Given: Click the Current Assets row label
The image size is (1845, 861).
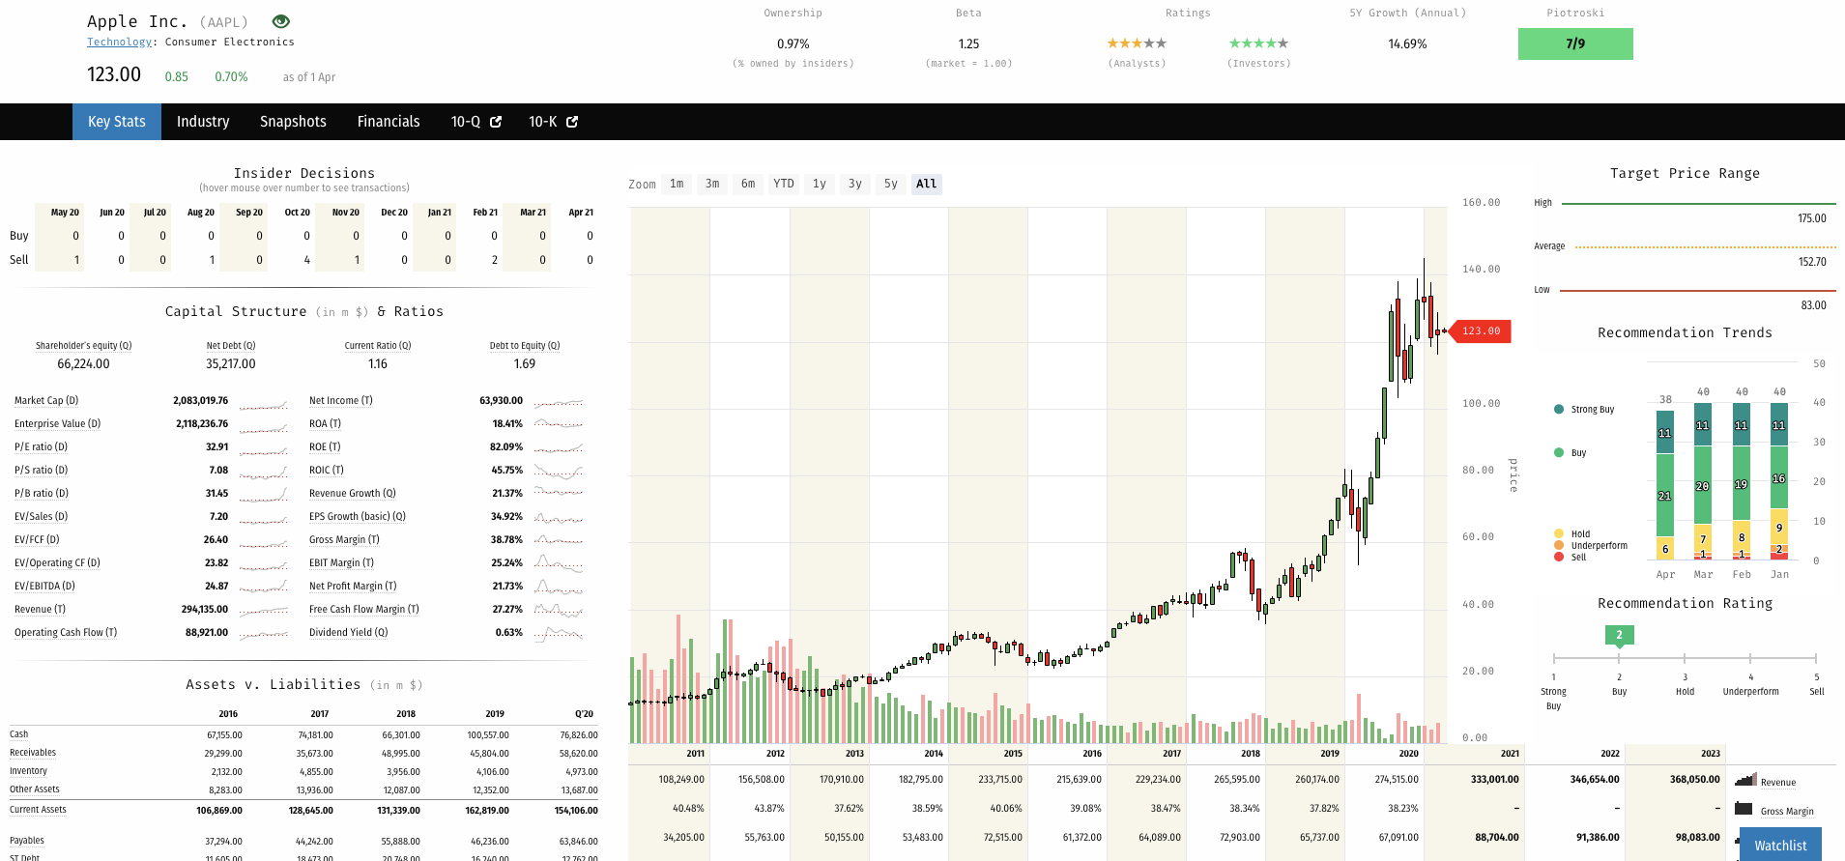Looking at the screenshot, I should pos(39,810).
